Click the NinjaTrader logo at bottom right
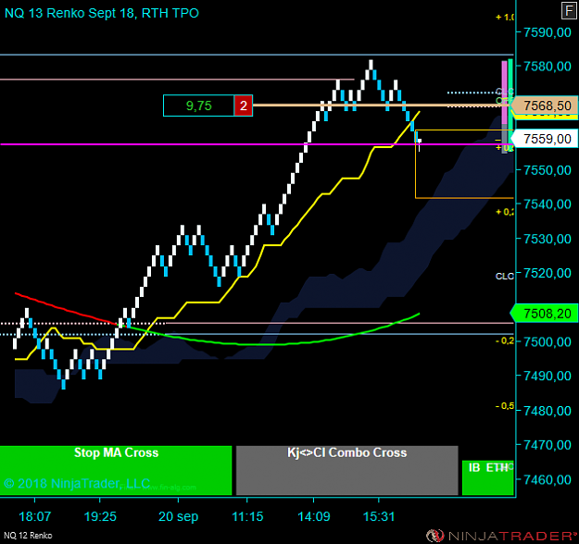This screenshot has width=579, height=544. (x=502, y=536)
